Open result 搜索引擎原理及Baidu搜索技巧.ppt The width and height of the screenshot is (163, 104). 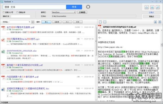23,39
